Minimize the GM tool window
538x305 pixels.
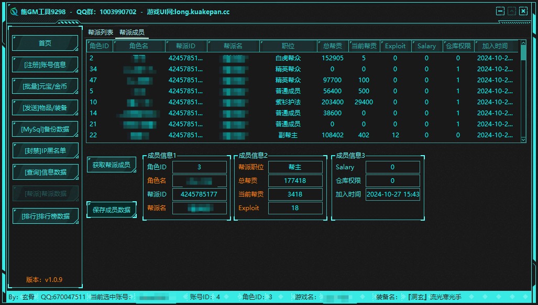tap(500, 11)
